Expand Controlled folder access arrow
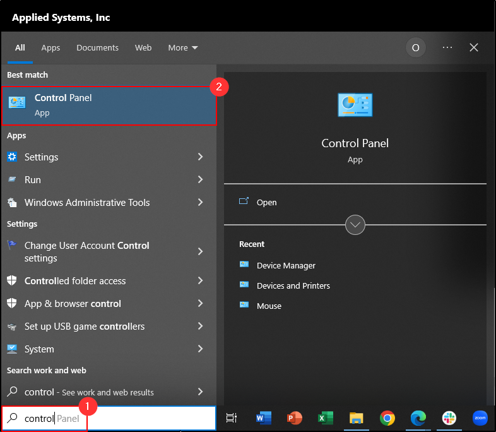 (200, 280)
